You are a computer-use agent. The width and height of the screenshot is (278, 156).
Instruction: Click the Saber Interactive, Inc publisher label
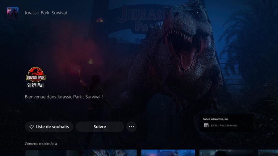[x=215, y=119]
